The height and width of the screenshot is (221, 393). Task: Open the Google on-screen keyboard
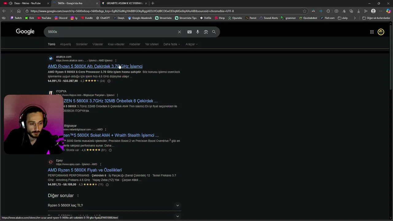pyautogui.click(x=189, y=32)
